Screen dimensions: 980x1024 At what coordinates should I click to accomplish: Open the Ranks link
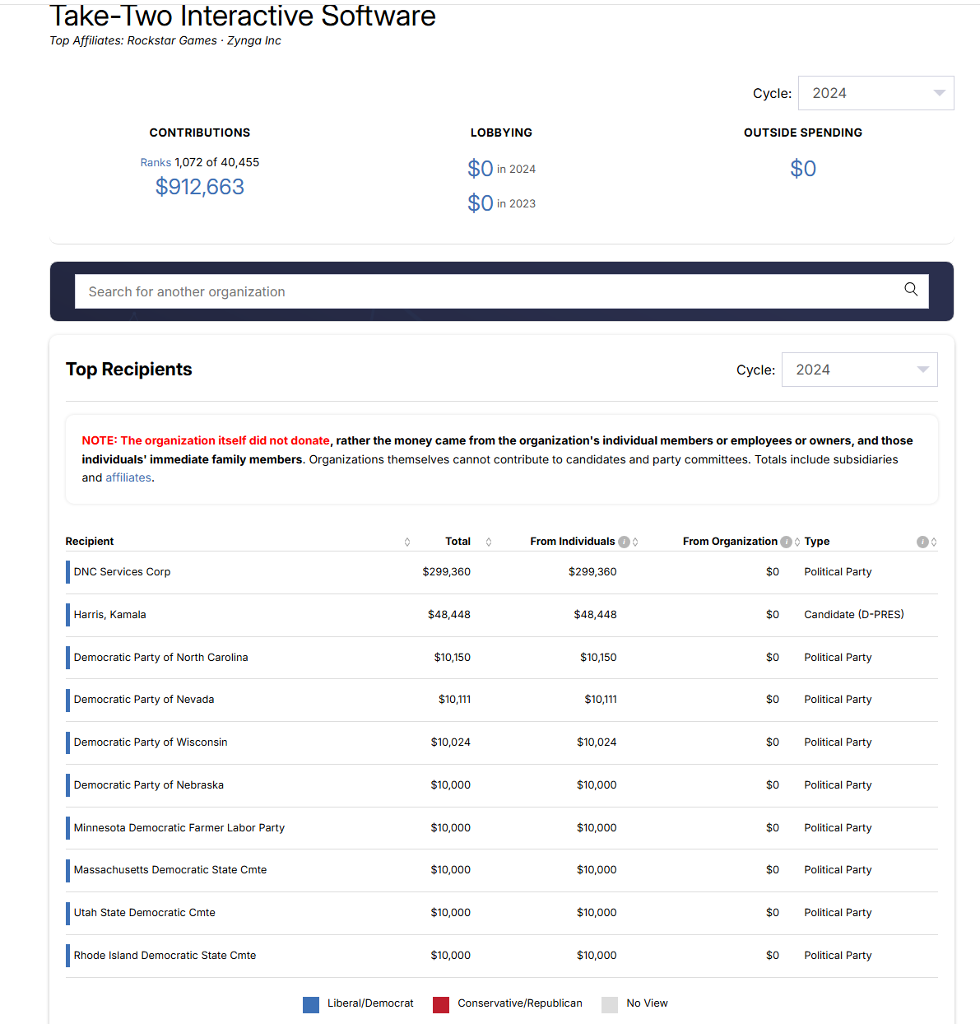156,162
